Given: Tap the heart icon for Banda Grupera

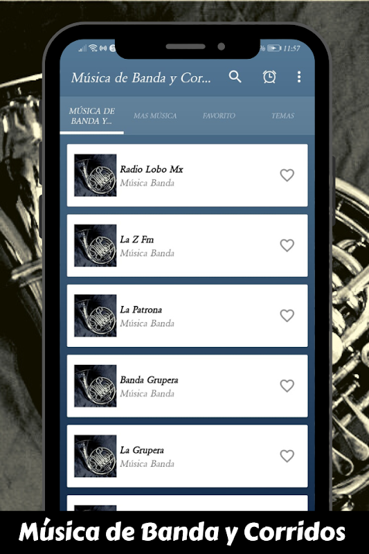Looking at the screenshot, I should tap(287, 386).
